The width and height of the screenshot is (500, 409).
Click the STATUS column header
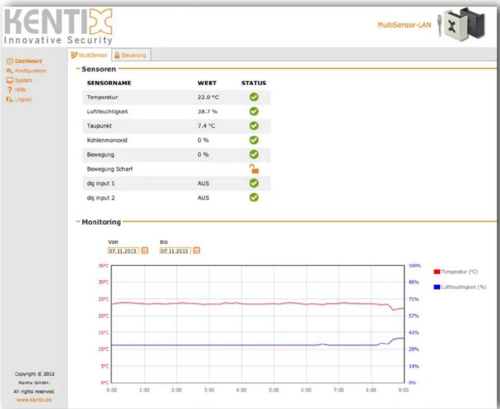pos(253,83)
